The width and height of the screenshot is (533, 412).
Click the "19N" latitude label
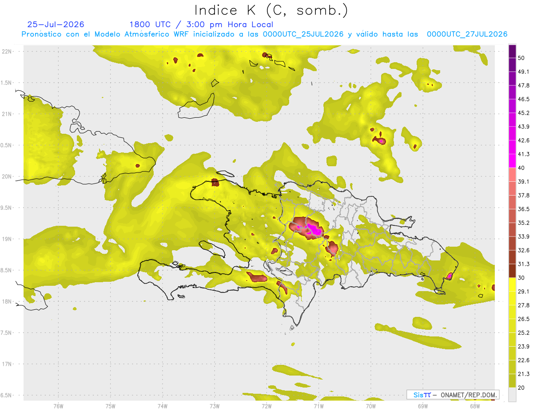point(8,239)
